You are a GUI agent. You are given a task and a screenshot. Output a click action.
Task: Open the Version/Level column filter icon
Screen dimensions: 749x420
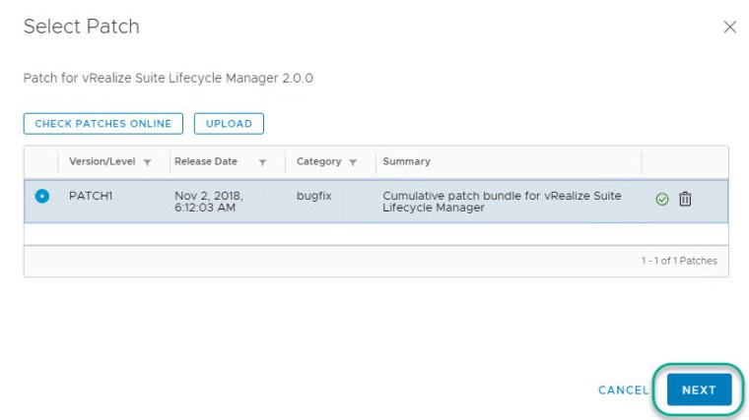click(147, 162)
